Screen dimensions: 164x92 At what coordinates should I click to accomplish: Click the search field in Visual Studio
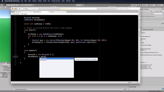click(128, 9)
